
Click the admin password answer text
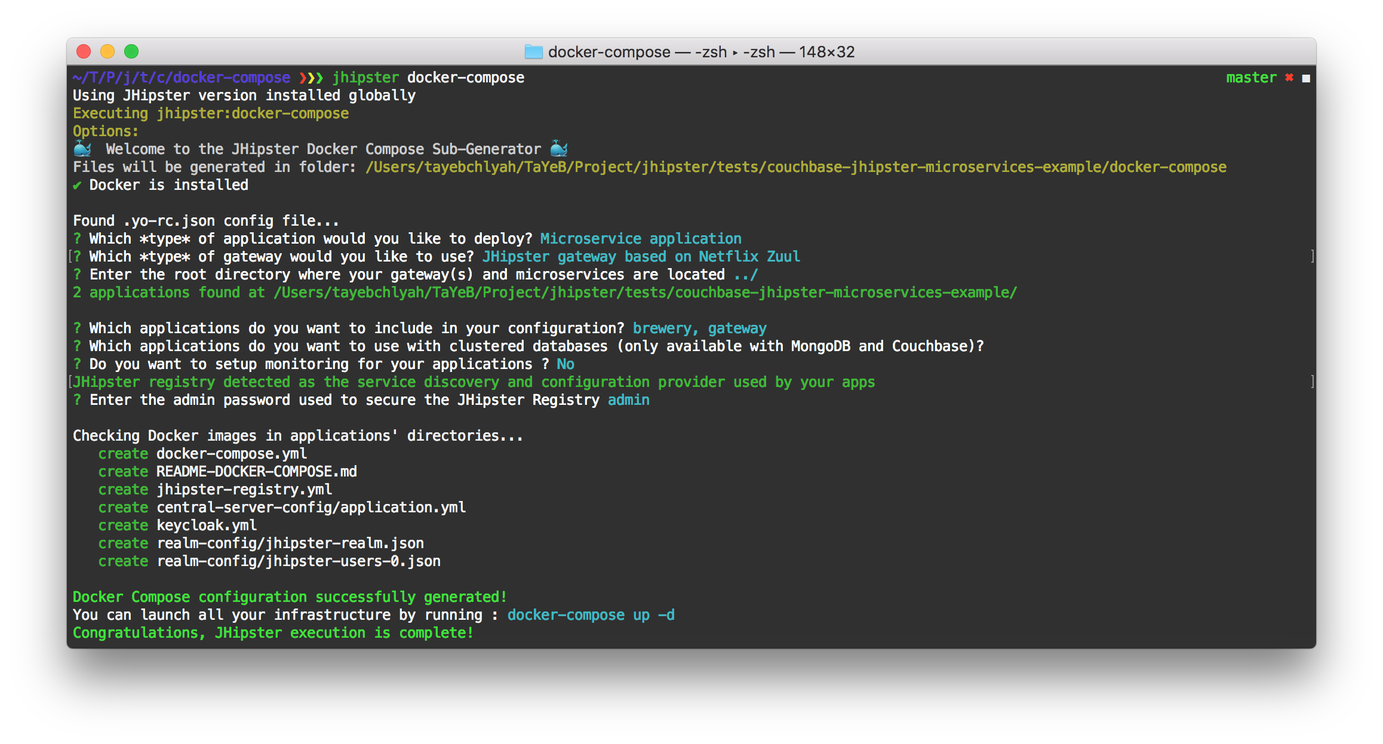coord(628,400)
